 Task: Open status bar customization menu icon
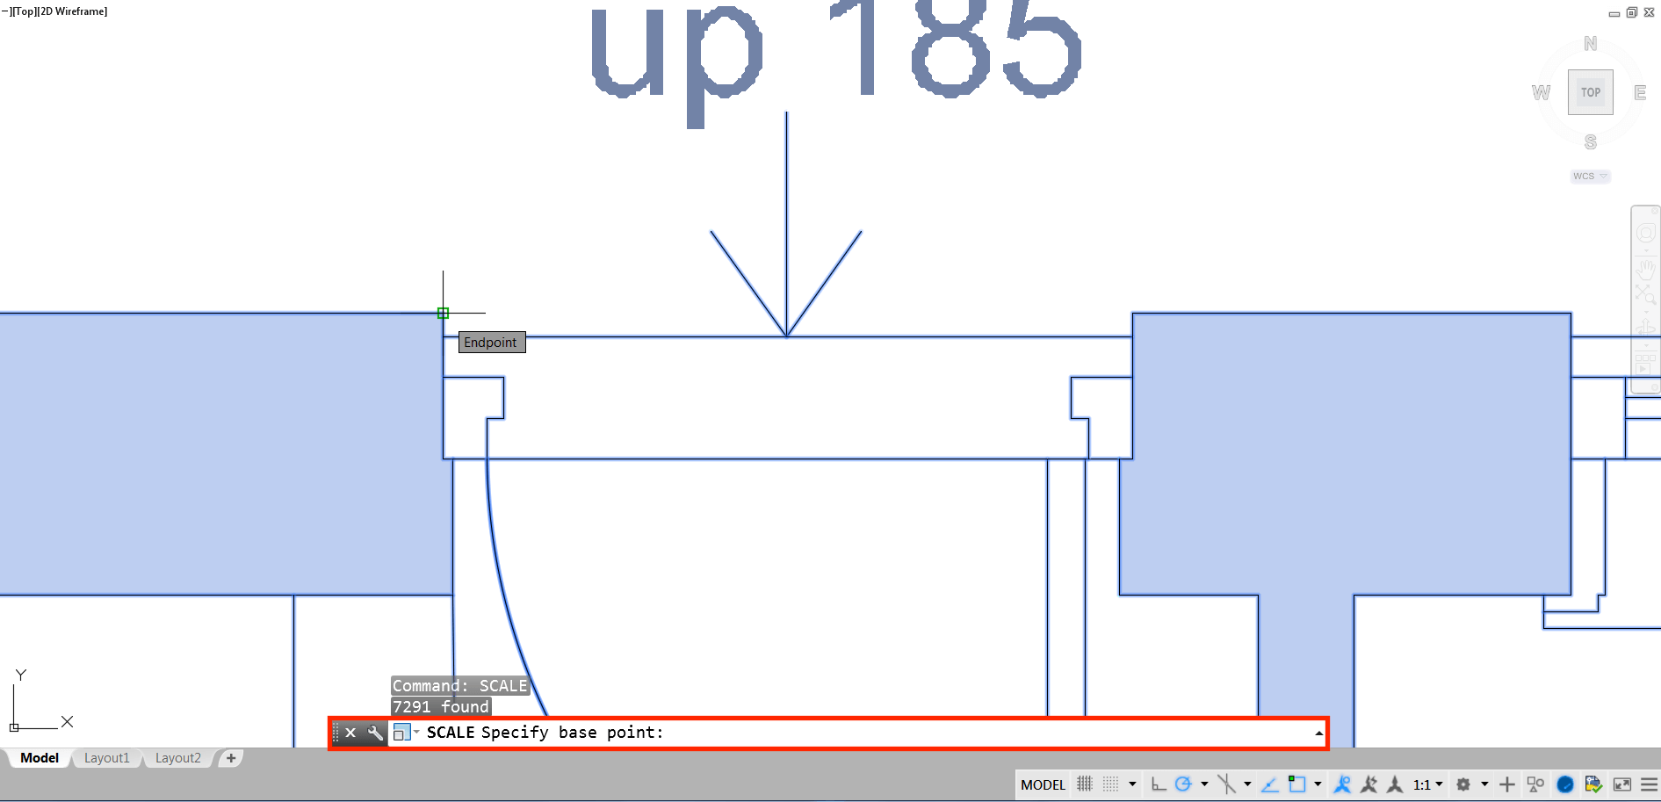coord(1649,784)
